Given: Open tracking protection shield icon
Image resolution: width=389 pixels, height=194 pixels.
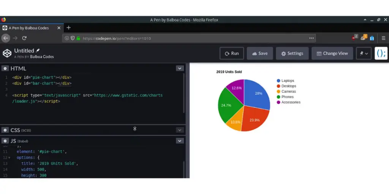Looking at the screenshot, I should coord(73,38).
